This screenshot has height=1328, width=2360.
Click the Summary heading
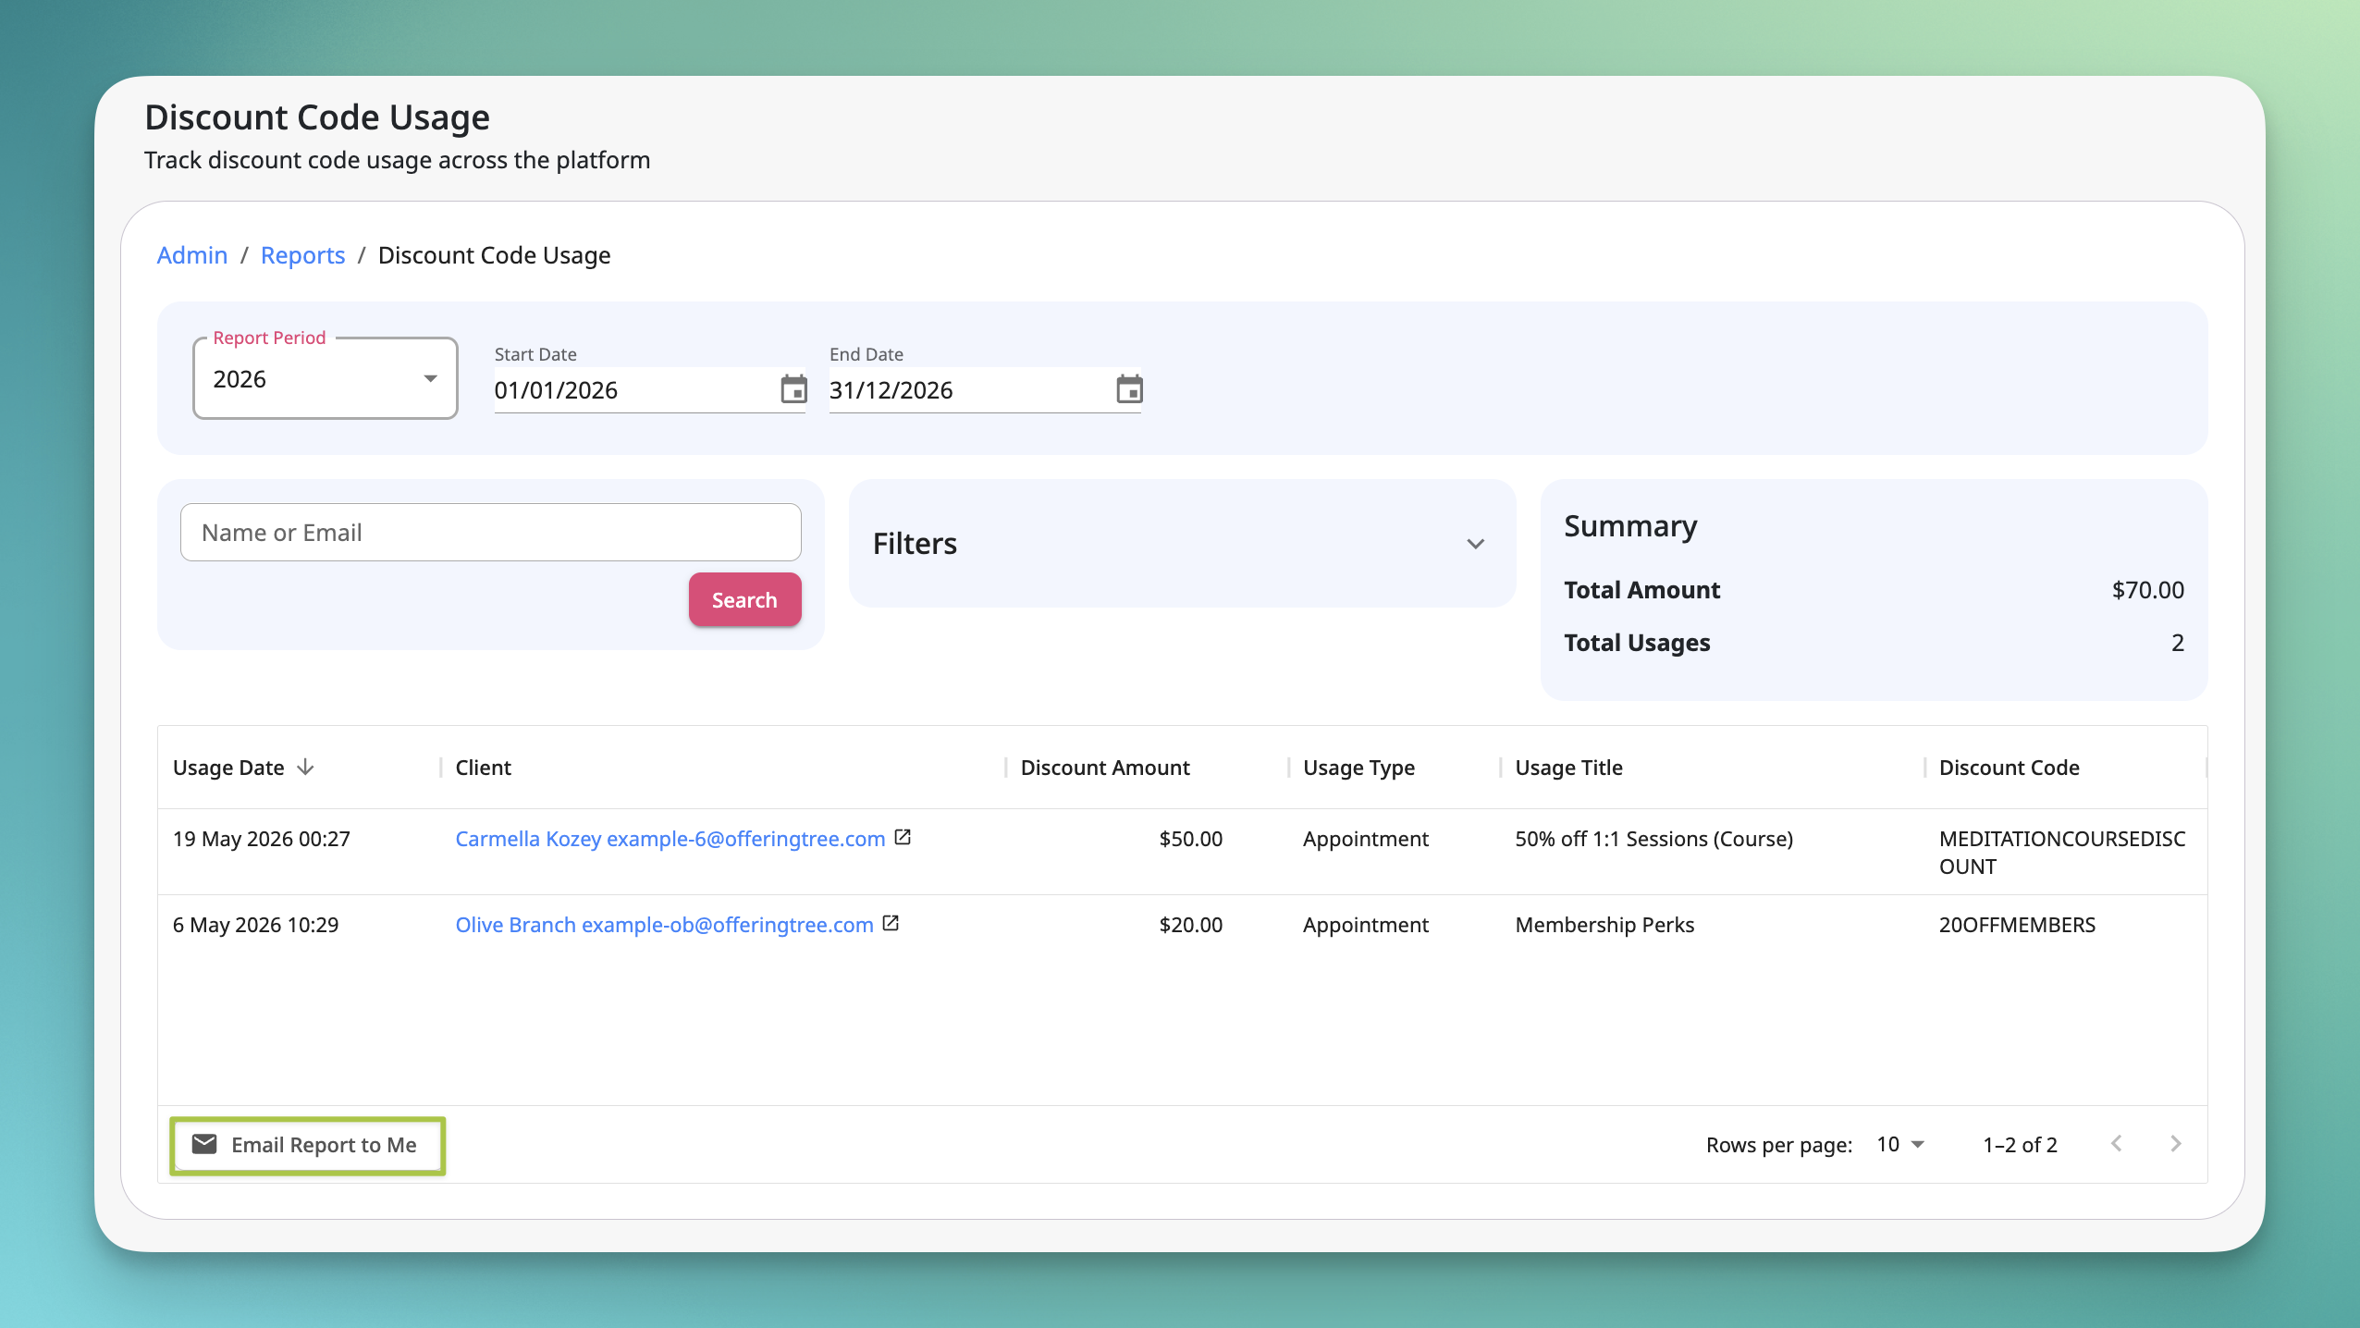(x=1630, y=526)
